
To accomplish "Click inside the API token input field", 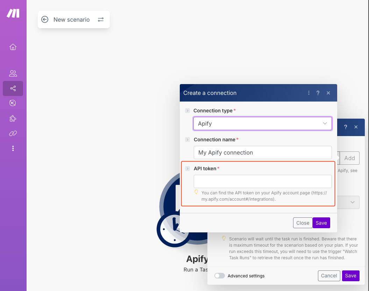I will coord(263,181).
